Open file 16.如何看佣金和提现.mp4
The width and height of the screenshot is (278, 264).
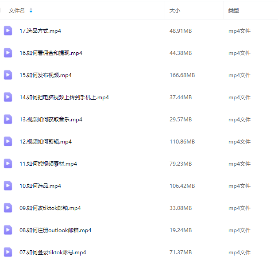point(51,53)
